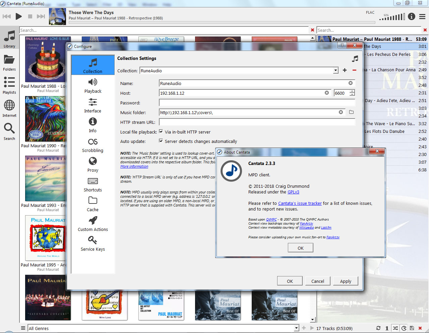Select Custom Actions in Configure sidebar
This screenshot has height=333, width=429.
pos(93,224)
